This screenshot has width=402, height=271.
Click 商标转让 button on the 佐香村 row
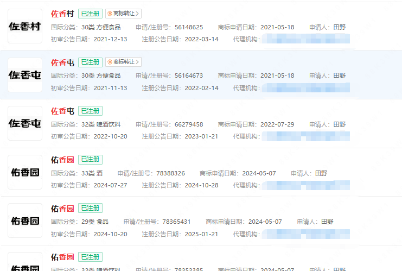tap(123, 14)
